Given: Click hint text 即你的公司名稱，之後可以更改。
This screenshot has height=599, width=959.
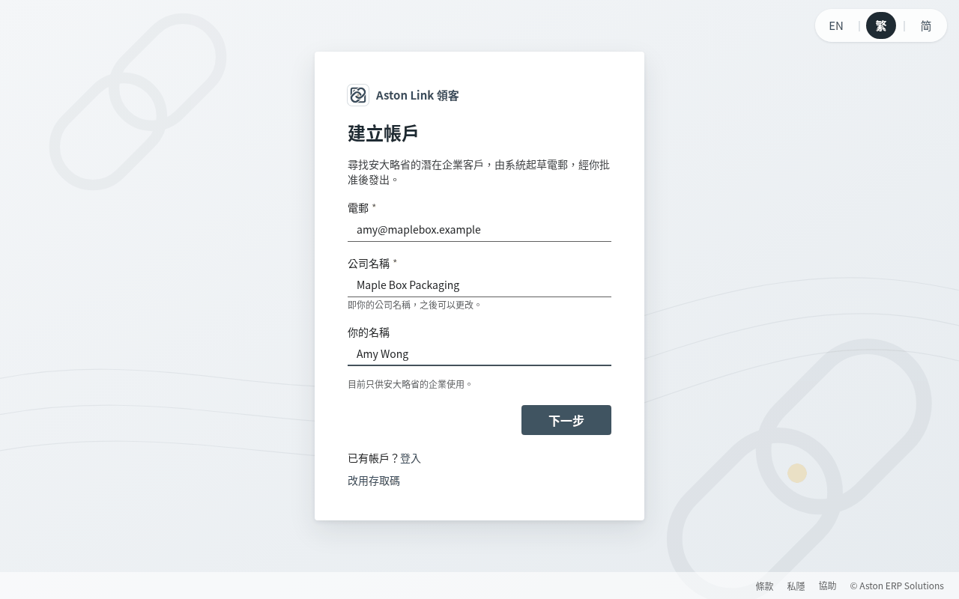Looking at the screenshot, I should coord(414,305).
